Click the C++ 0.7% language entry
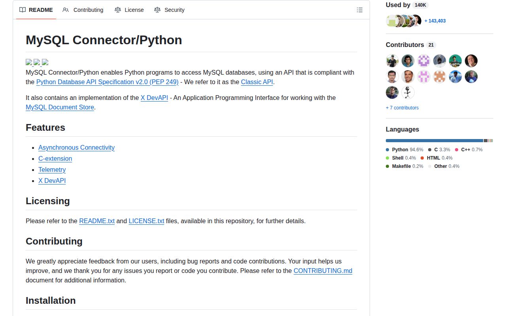Screen dimensions: 506x316 coord(468,150)
